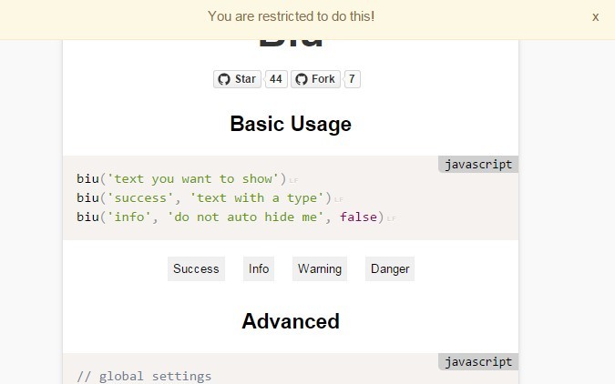Click code line biu('text you want to show')
615x384 pixels.
tap(181, 178)
